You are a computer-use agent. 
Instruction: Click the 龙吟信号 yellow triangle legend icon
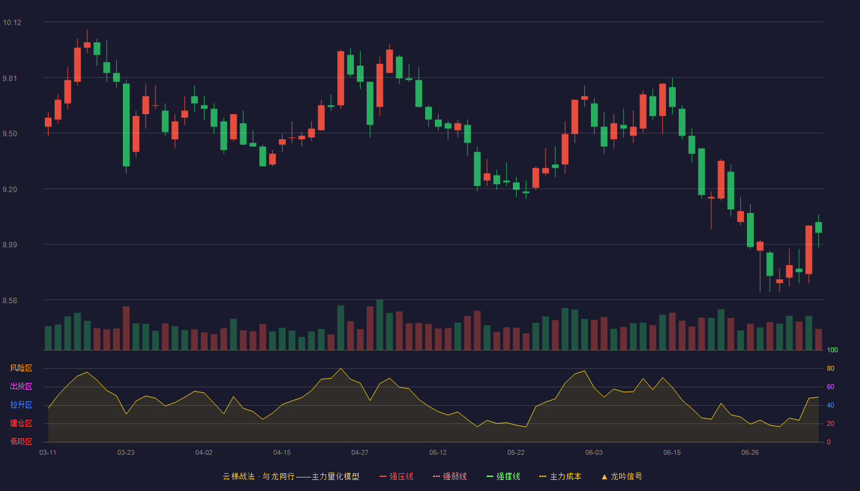(604, 476)
